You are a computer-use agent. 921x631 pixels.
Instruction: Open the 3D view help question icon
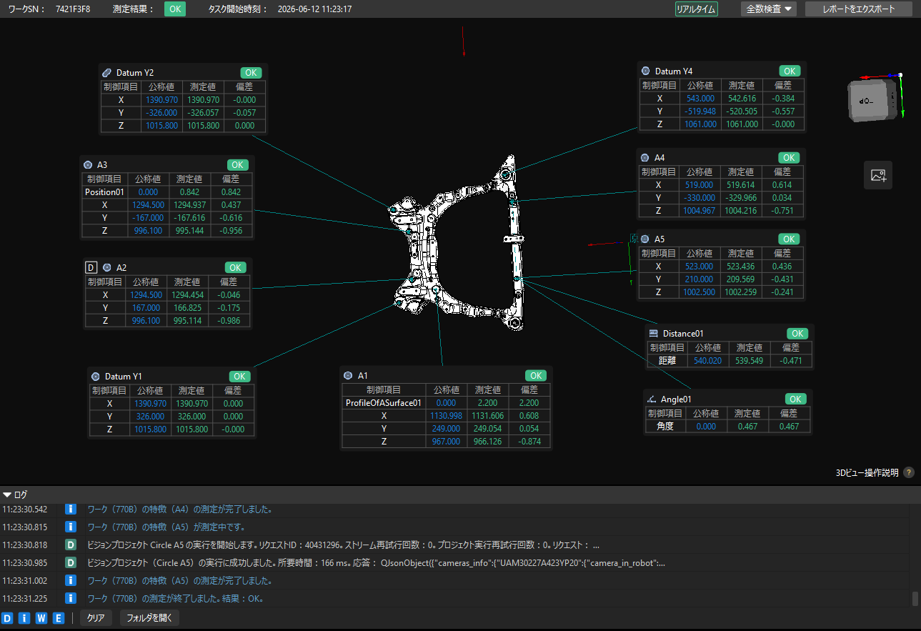(x=909, y=472)
